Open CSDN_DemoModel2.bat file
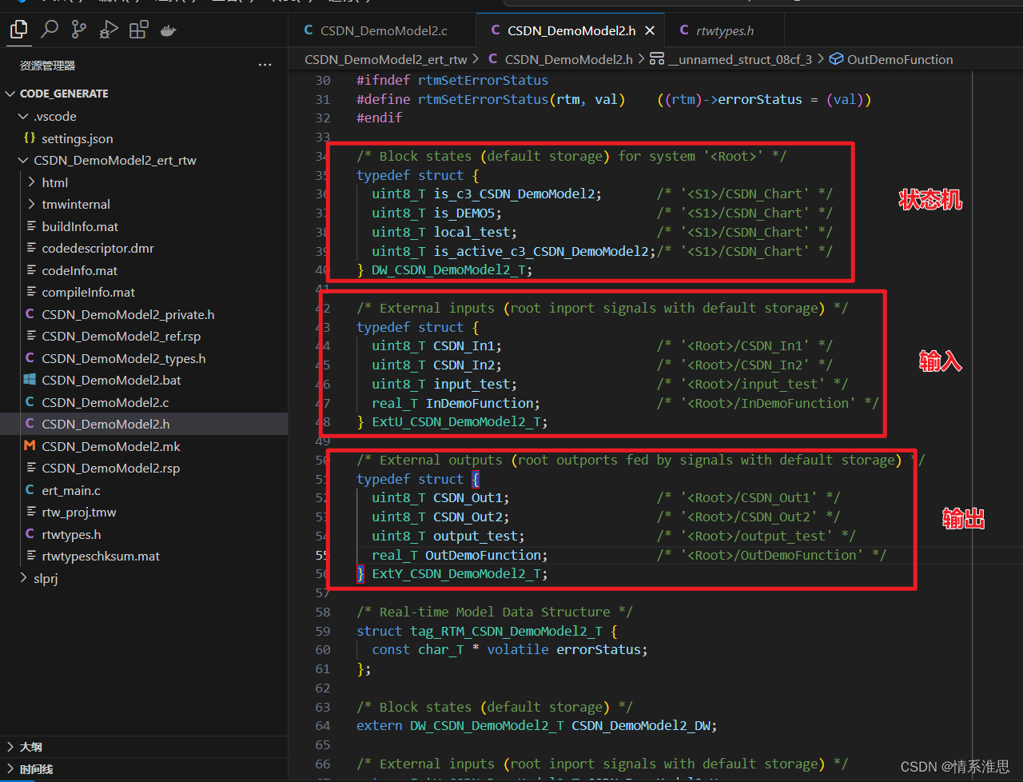1023x782 pixels. point(144,380)
